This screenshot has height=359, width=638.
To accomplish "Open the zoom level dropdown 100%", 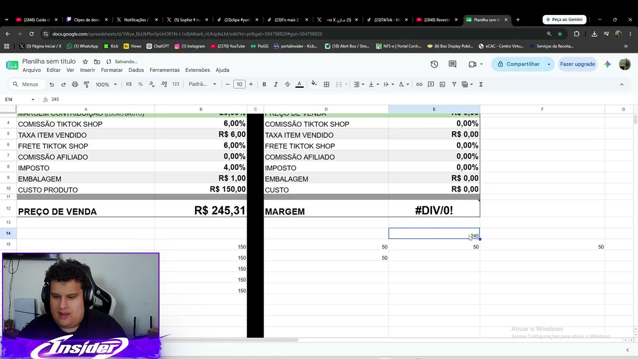I will [x=106, y=84].
